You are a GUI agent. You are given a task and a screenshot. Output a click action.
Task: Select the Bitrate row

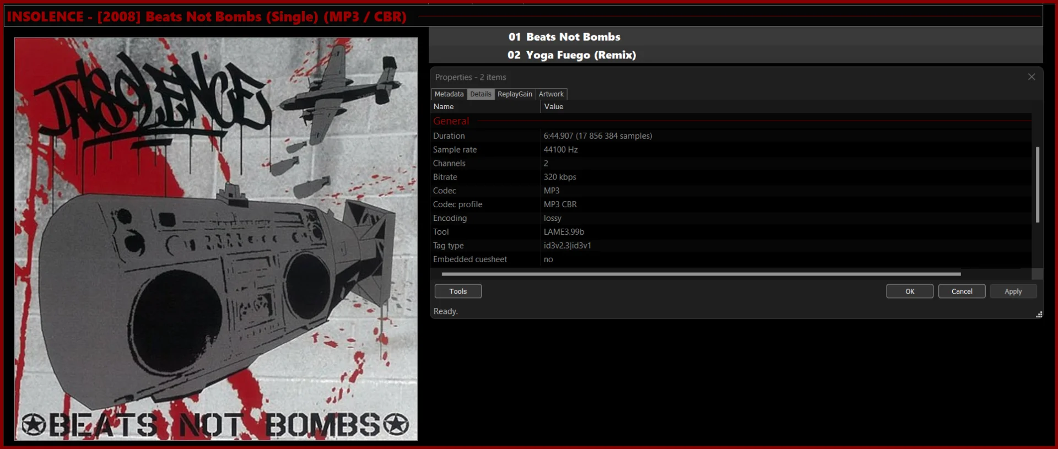[731, 177]
